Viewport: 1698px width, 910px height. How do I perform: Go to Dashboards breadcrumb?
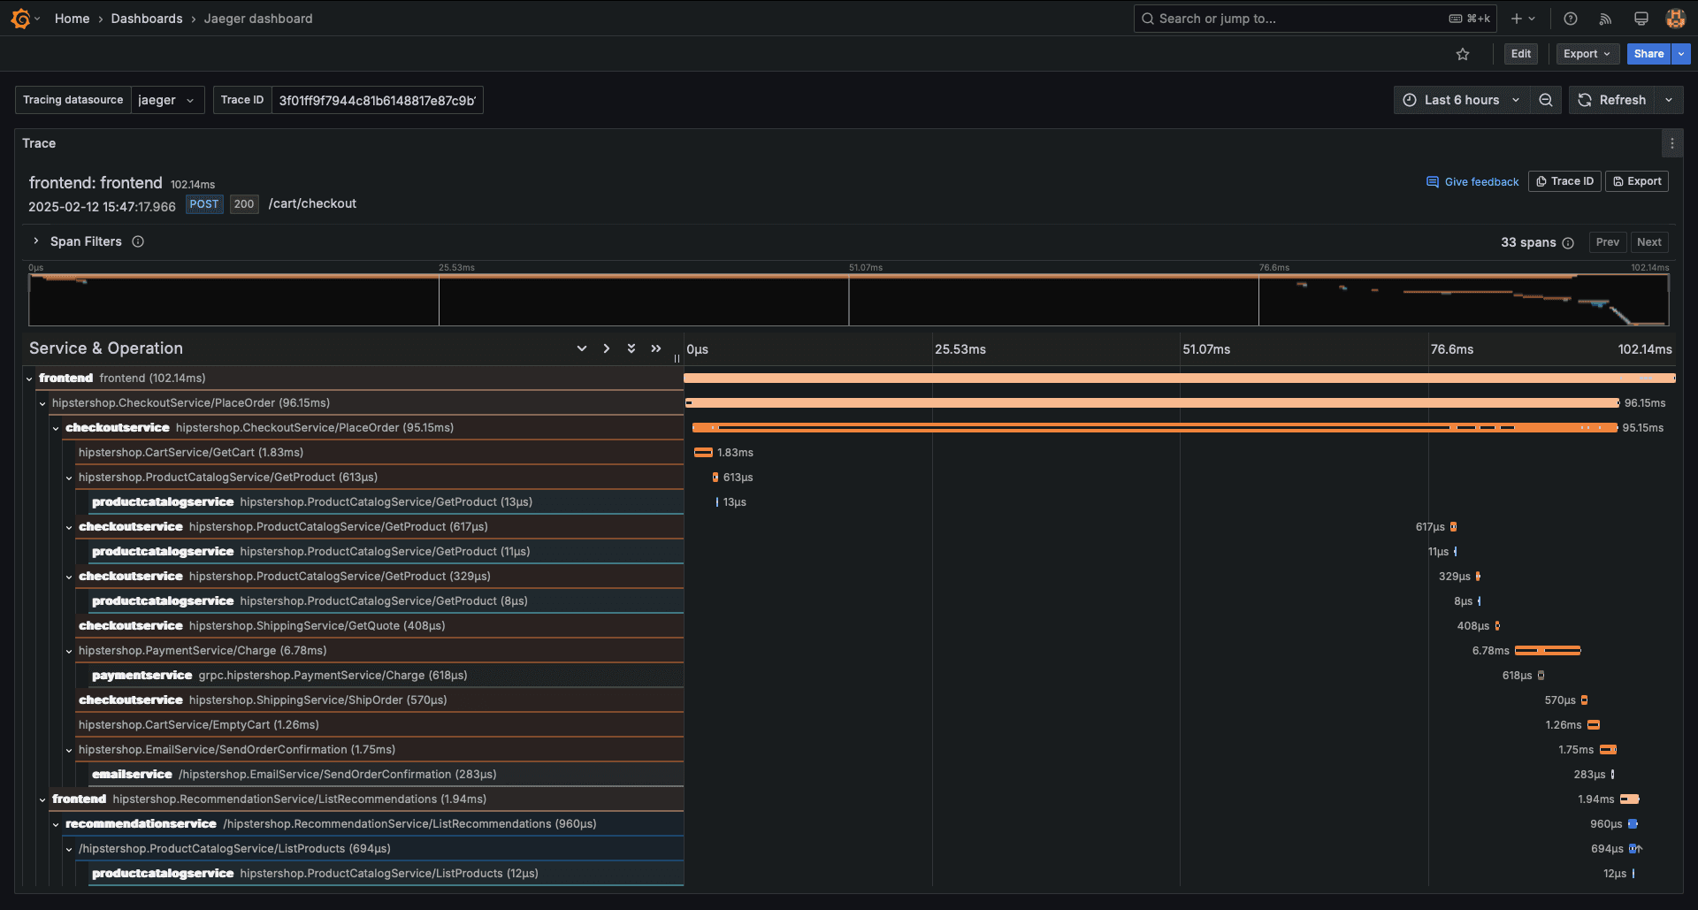pos(147,19)
